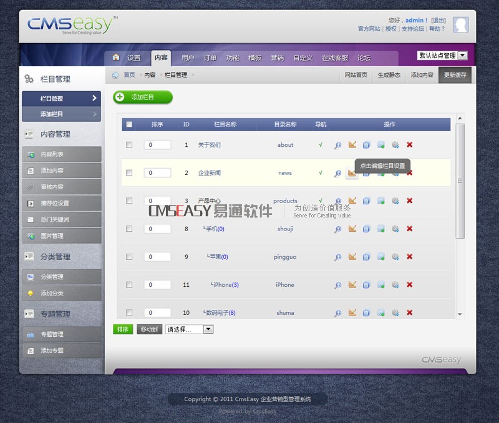Expand 添加栏目 in the left sidebar

[x=61, y=114]
